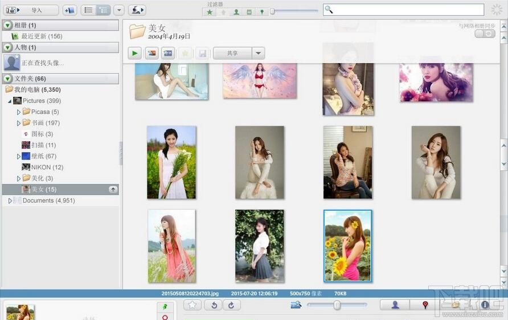Toggle sync with web album switch
The height and width of the screenshot is (320, 508).
[485, 34]
